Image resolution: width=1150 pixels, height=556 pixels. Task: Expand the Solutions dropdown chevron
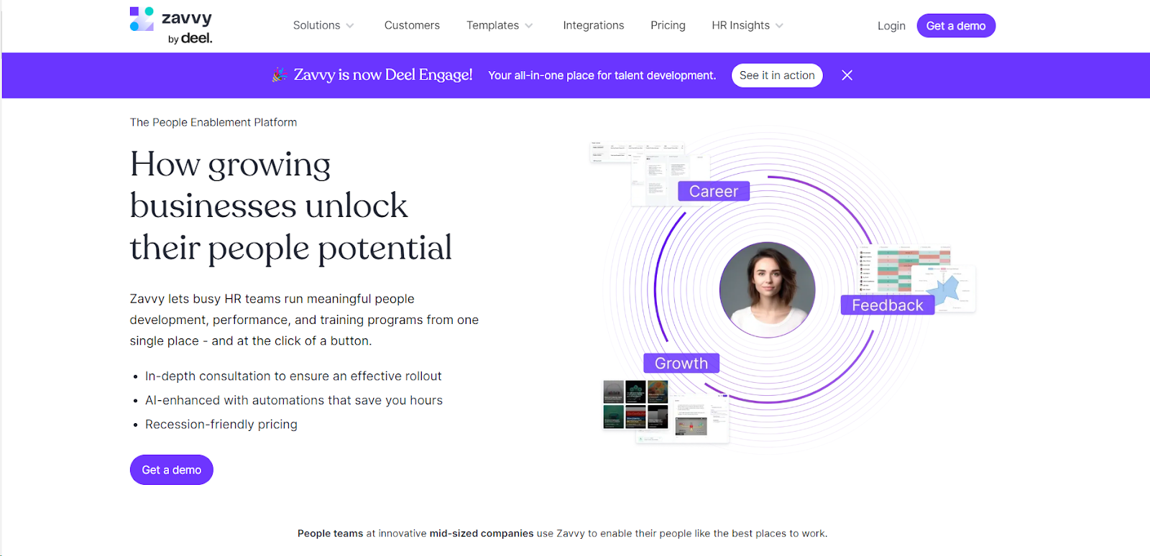(x=350, y=26)
